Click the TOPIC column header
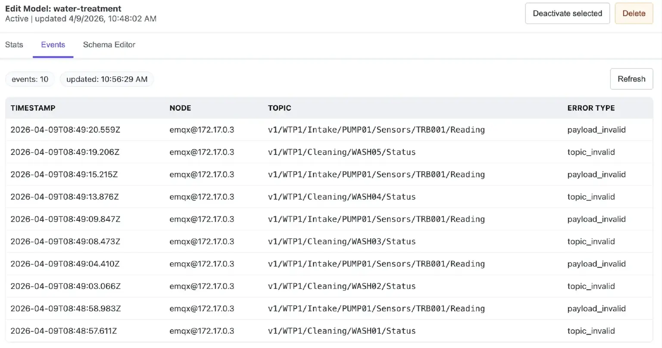The width and height of the screenshot is (662, 348). [279, 108]
